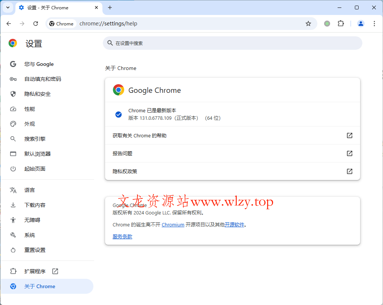Screen dimensions: 383x305
Task: Open the tab search dropdown chevron
Action: [x=7, y=7]
